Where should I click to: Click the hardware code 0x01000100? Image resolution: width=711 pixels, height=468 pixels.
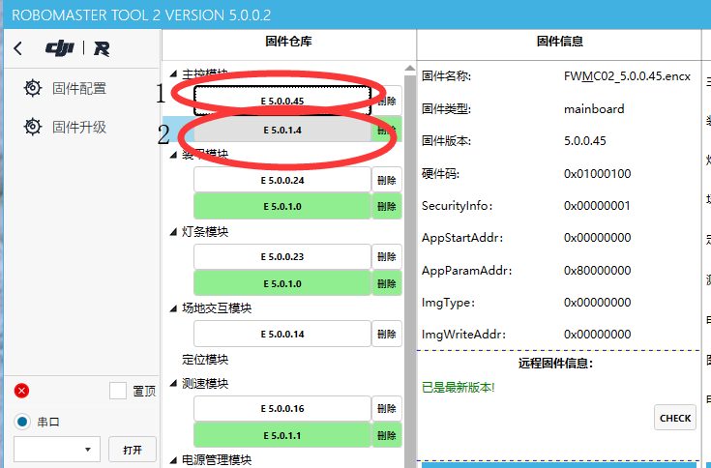click(x=597, y=174)
